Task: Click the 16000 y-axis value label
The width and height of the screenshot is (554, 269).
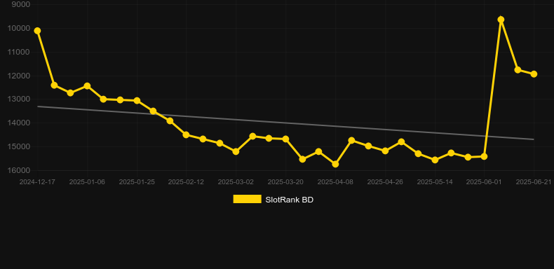Action: [18, 170]
